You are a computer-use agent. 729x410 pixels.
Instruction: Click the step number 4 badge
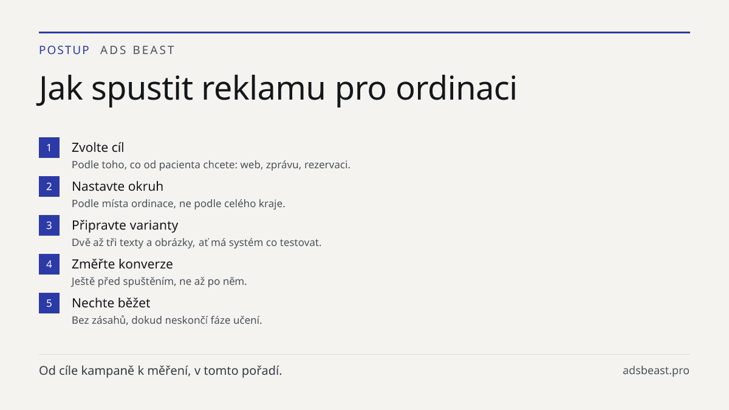(49, 264)
